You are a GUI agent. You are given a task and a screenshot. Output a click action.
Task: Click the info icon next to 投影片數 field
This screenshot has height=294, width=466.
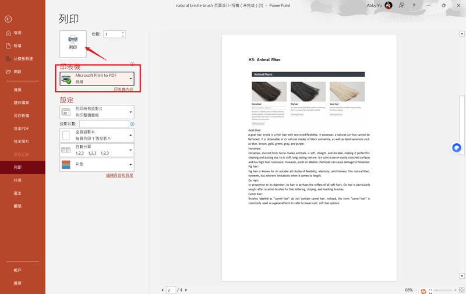(132, 124)
